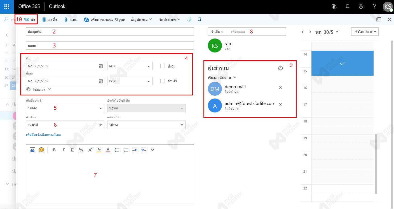This screenshot has width=394, height=209.
Task: Click the search magnifier icon
Action: pyautogui.click(x=6, y=19)
